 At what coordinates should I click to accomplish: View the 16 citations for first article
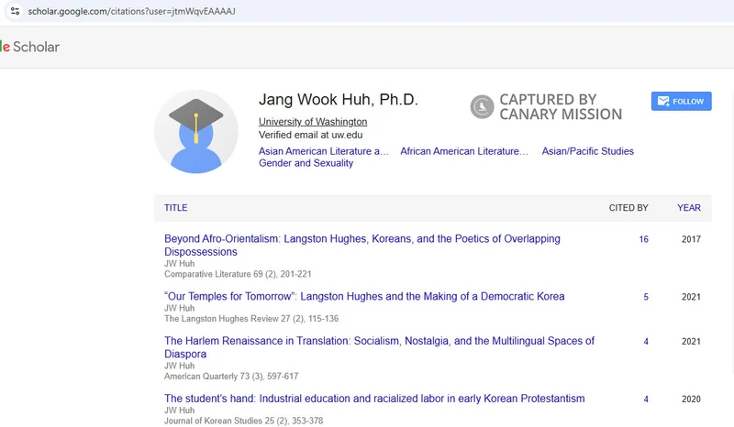(x=643, y=239)
